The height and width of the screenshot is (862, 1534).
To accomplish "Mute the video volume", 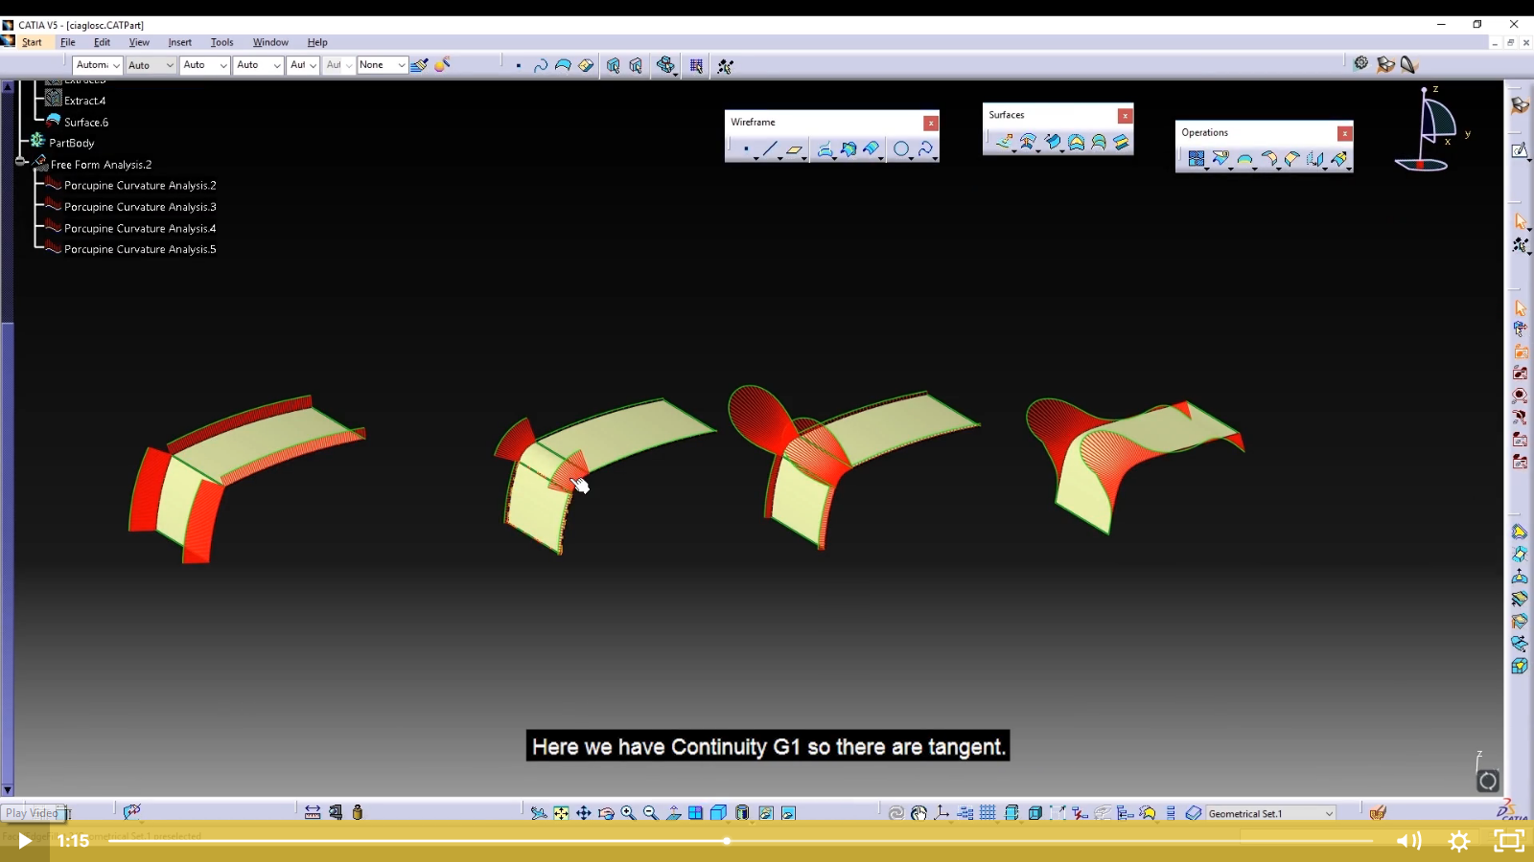I will [x=1407, y=841].
